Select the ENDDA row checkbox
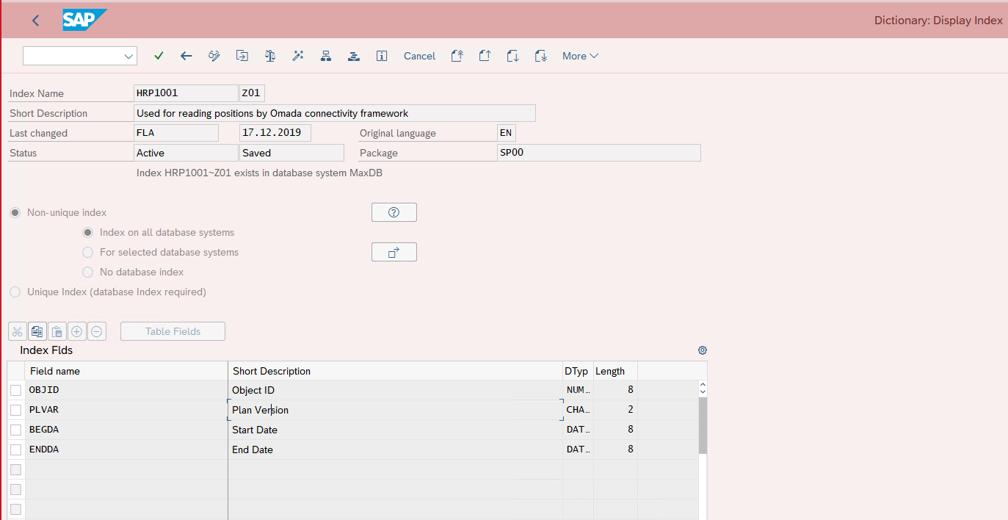Image resolution: width=1008 pixels, height=520 pixels. coord(16,449)
